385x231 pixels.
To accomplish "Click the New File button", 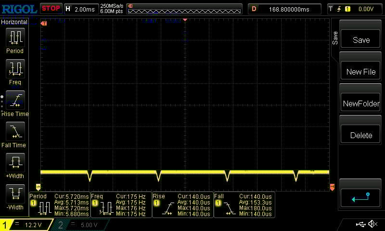I will [x=360, y=71].
